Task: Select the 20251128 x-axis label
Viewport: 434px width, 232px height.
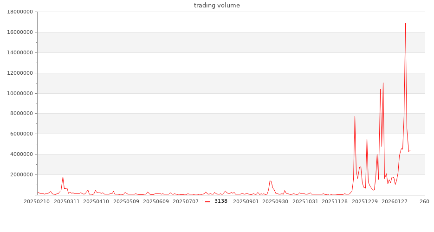Action: pos(335,202)
